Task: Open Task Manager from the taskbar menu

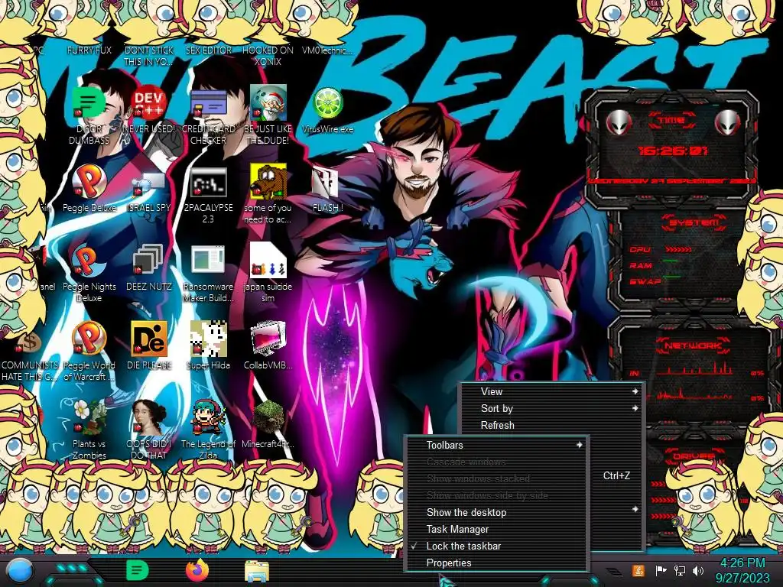Action: tap(495, 529)
